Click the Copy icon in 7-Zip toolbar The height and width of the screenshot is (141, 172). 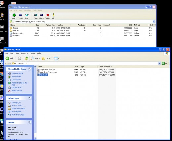36,16
